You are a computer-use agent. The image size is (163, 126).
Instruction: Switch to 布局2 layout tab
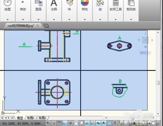click(42, 118)
